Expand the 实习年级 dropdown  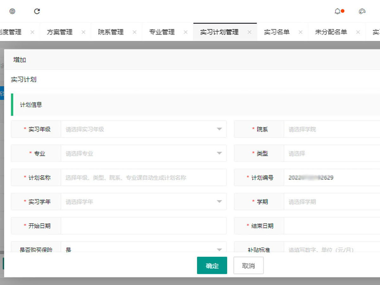(x=143, y=129)
